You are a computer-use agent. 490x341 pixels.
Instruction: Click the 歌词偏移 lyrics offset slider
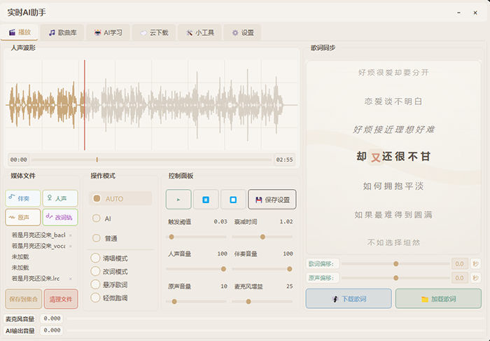(x=395, y=264)
